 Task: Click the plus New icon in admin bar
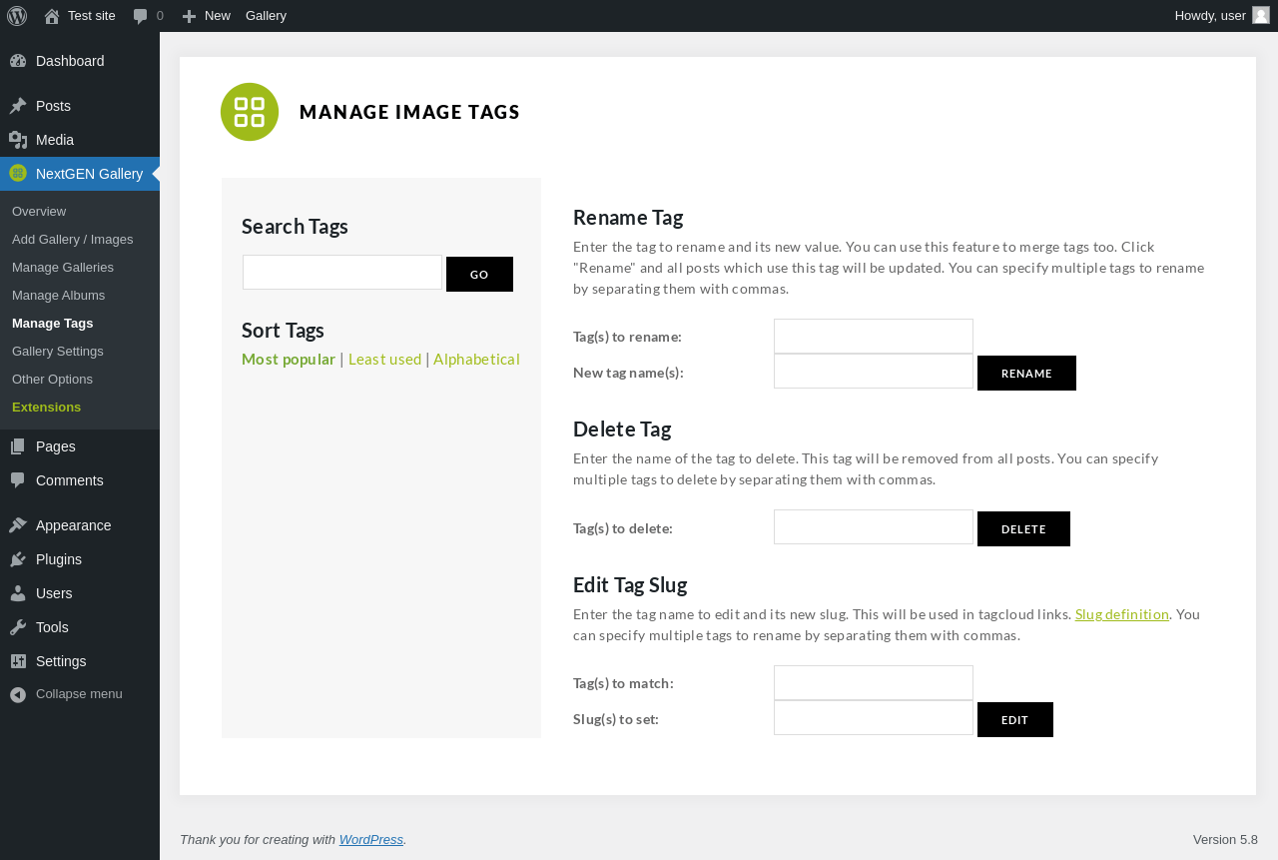coord(189,16)
